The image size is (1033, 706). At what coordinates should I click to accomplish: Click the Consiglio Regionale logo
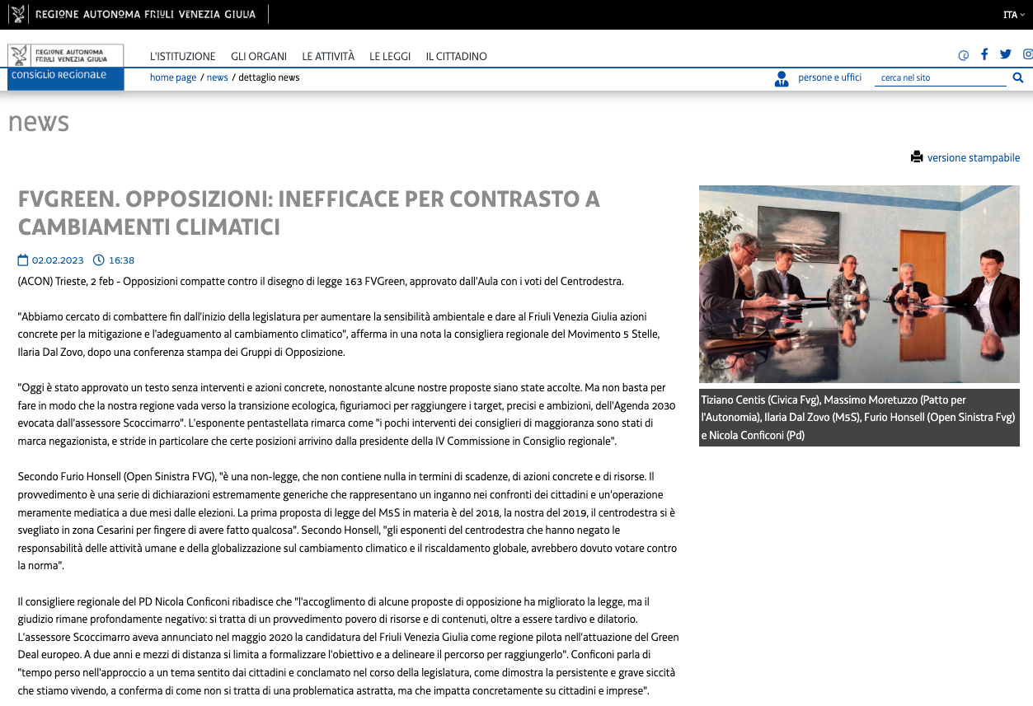(x=65, y=66)
